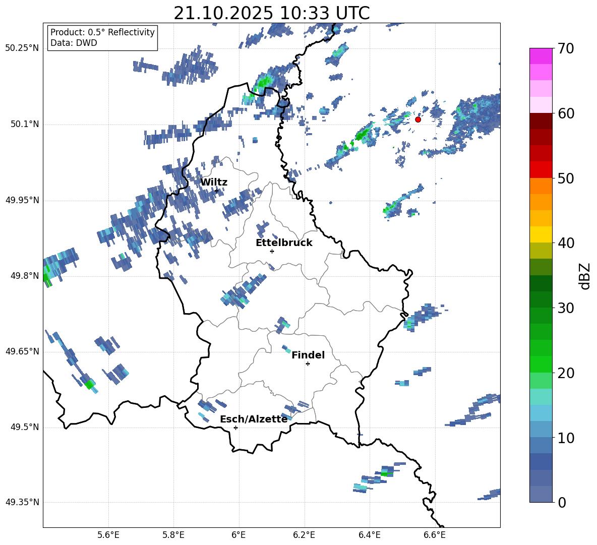The width and height of the screenshot is (597, 545).
Task: Click the 6.6°E longitude label
Action: point(435,535)
